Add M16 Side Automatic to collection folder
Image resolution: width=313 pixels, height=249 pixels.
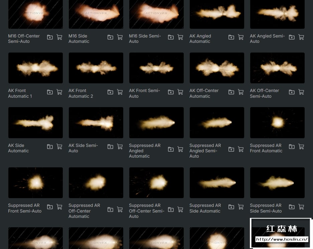[x=110, y=37]
